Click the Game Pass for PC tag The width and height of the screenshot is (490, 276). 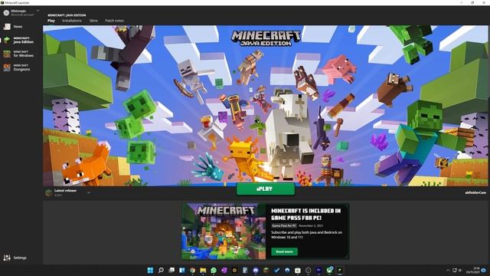(284, 225)
